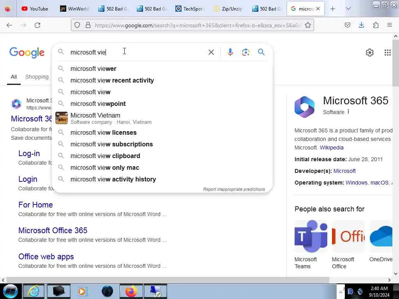The height and width of the screenshot is (299, 399).
Task: Click the Firefox address bar URL
Action: (198, 25)
